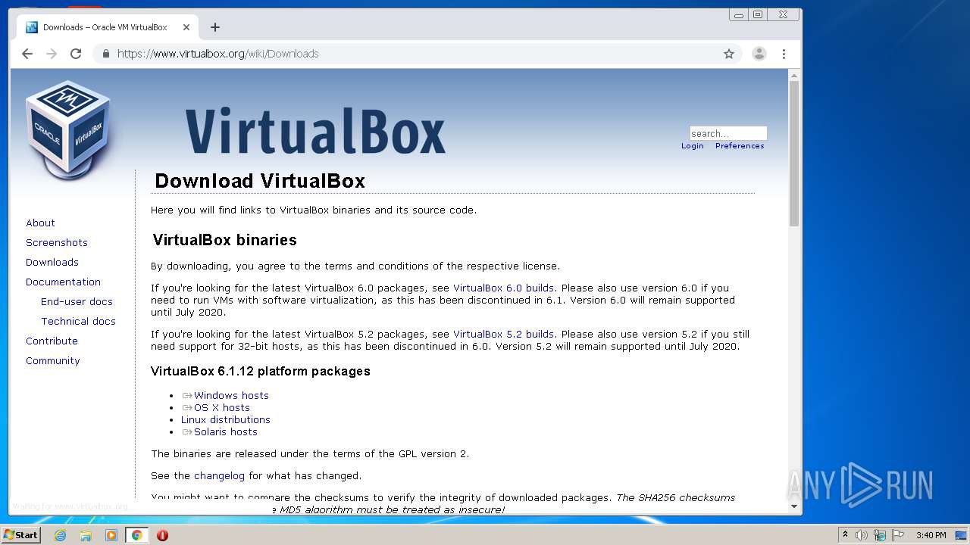Screen dimensions: 970x545
Task: Open the Chrome profile avatar menu
Action: (759, 54)
